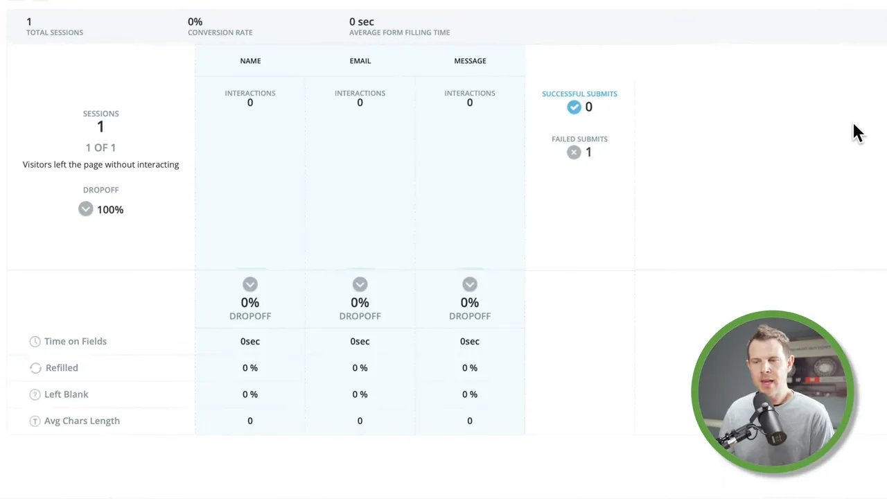Click the Conversion Rate stat
The width and height of the screenshot is (887, 499).
pos(220,26)
